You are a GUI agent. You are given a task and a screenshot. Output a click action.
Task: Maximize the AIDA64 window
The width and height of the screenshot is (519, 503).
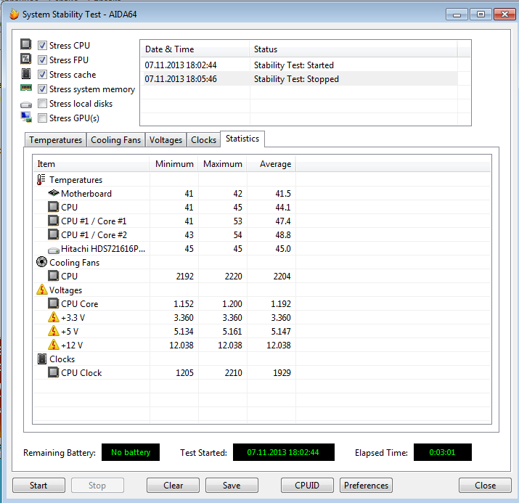point(481,15)
